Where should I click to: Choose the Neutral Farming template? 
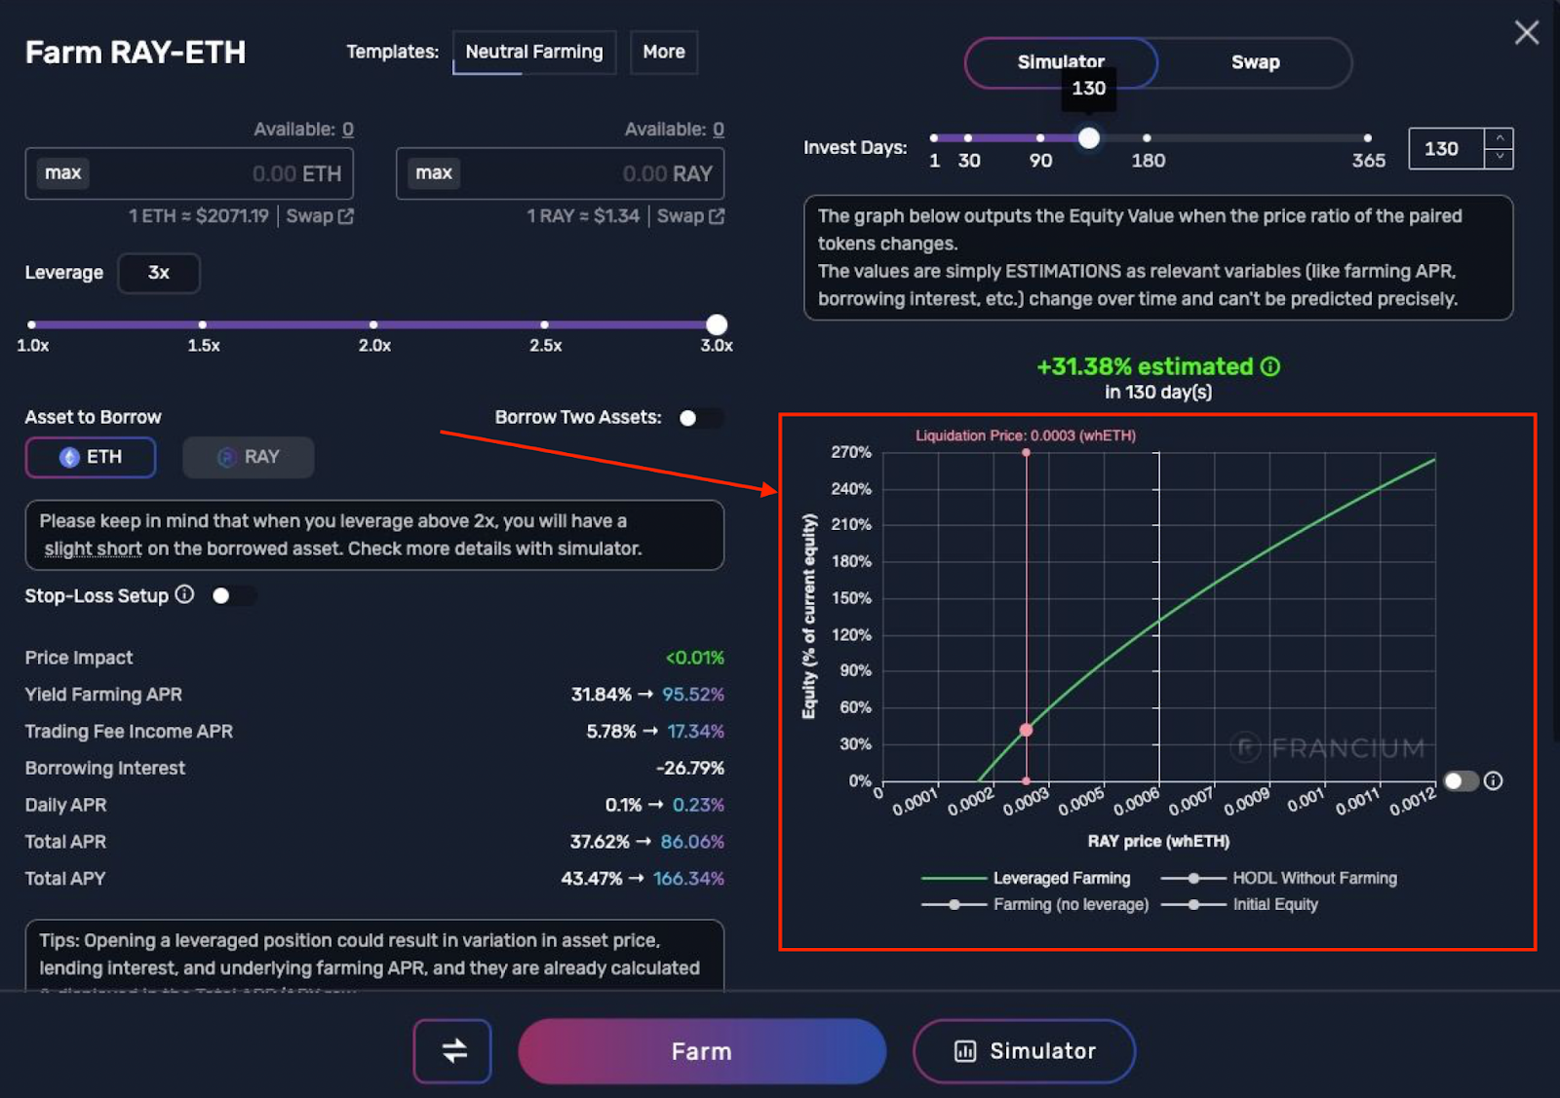click(534, 52)
